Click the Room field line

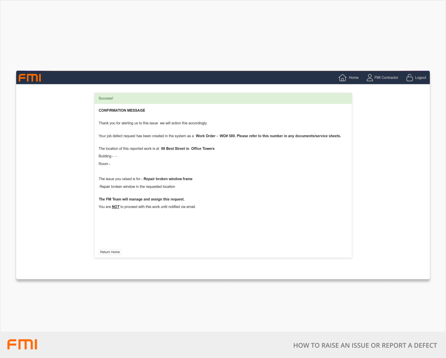[104, 164]
